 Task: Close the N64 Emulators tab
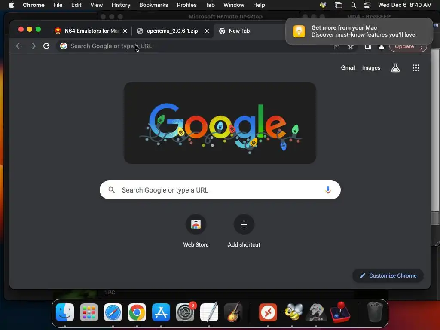tap(125, 31)
